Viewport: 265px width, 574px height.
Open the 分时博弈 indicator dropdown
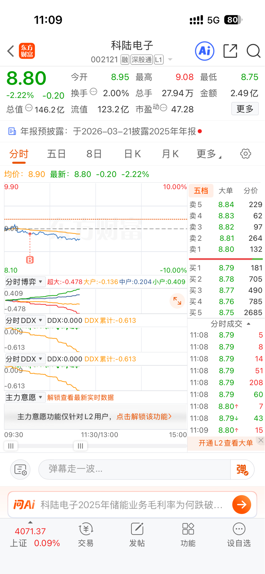pos(25,282)
